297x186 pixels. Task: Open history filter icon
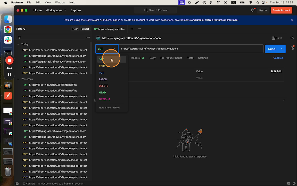click(x=19, y=37)
